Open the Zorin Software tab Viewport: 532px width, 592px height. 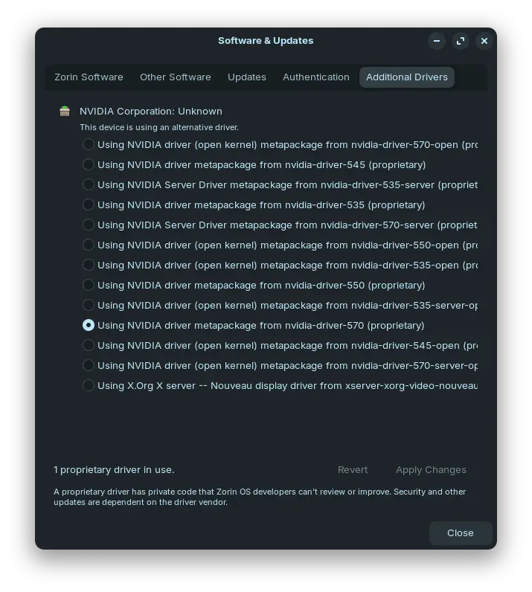click(89, 77)
